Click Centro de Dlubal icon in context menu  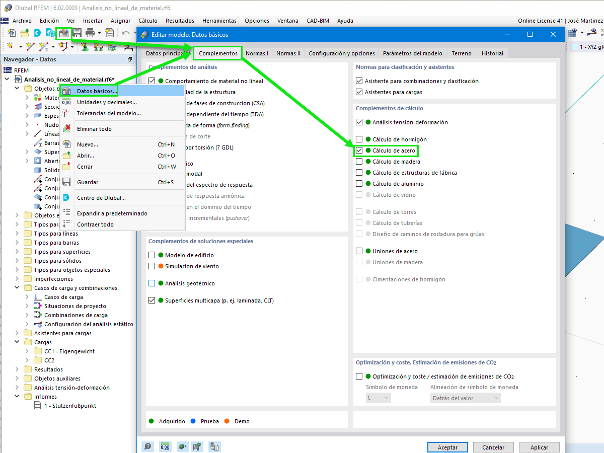66,198
